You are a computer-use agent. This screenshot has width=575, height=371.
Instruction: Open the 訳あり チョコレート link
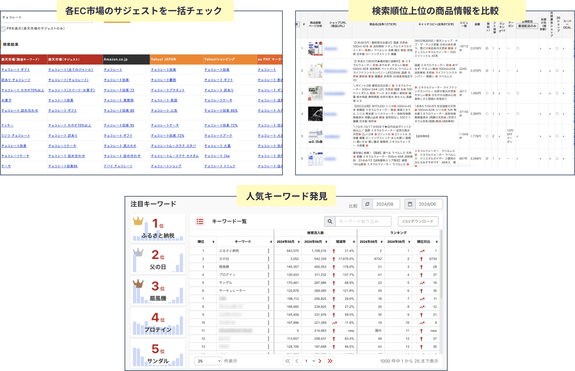click(16, 80)
